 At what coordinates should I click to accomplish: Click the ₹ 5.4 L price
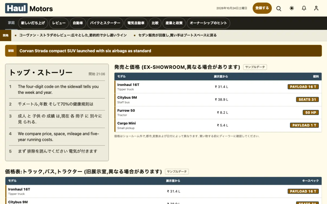pos(223,125)
